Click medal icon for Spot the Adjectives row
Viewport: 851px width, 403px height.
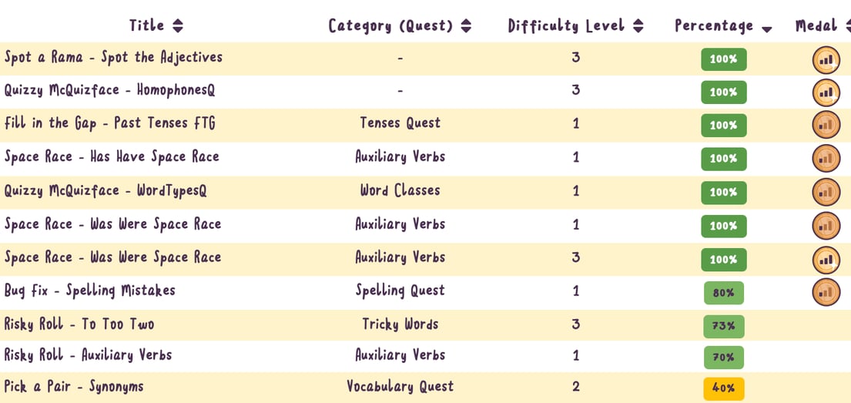coord(826,60)
